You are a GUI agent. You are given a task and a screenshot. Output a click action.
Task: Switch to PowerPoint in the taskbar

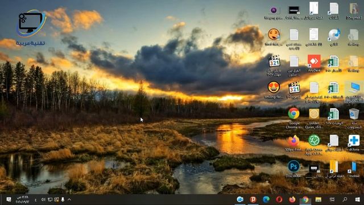pos(253,199)
